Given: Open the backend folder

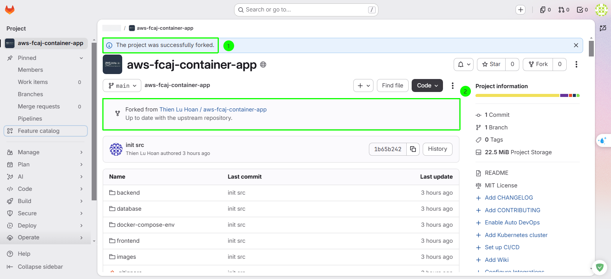Looking at the screenshot, I should (x=128, y=193).
